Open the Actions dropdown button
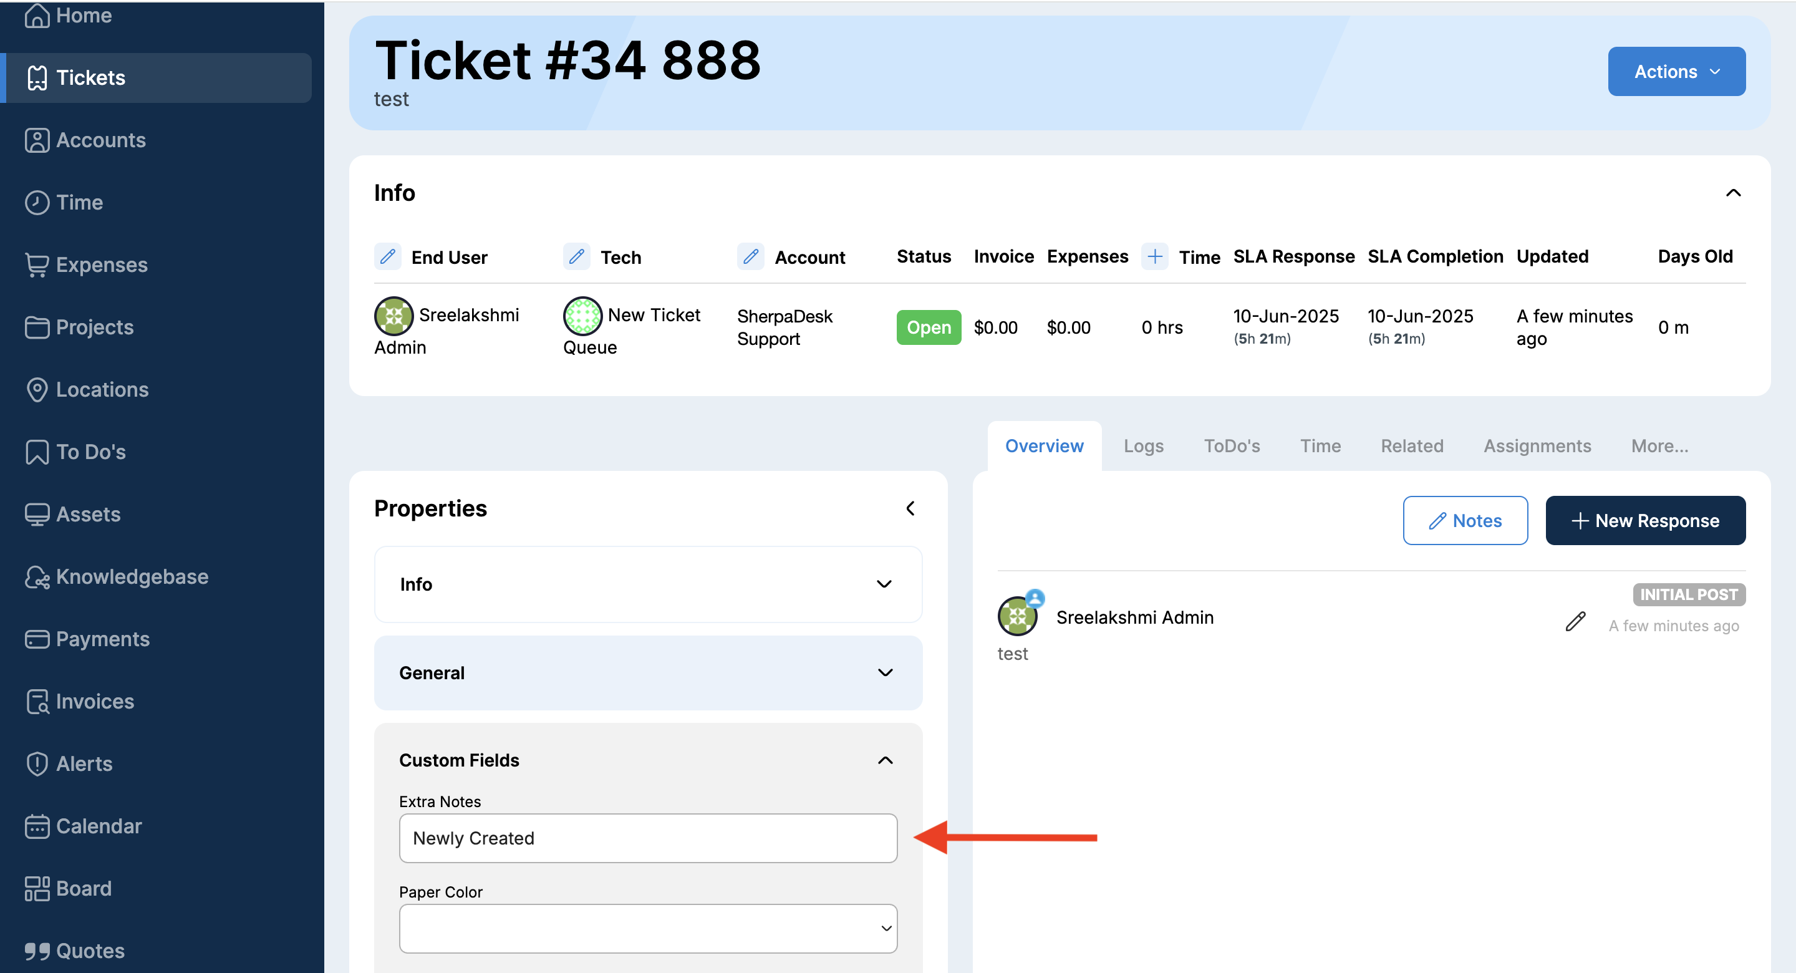Viewport: 1796px width, 973px height. click(1676, 71)
